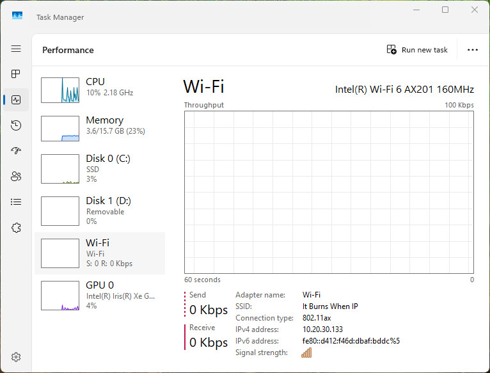The width and height of the screenshot is (490, 373).
Task: Click the IPv6 address fe80::d412:f46d:dbaf:bddc%5
Action: (x=351, y=341)
